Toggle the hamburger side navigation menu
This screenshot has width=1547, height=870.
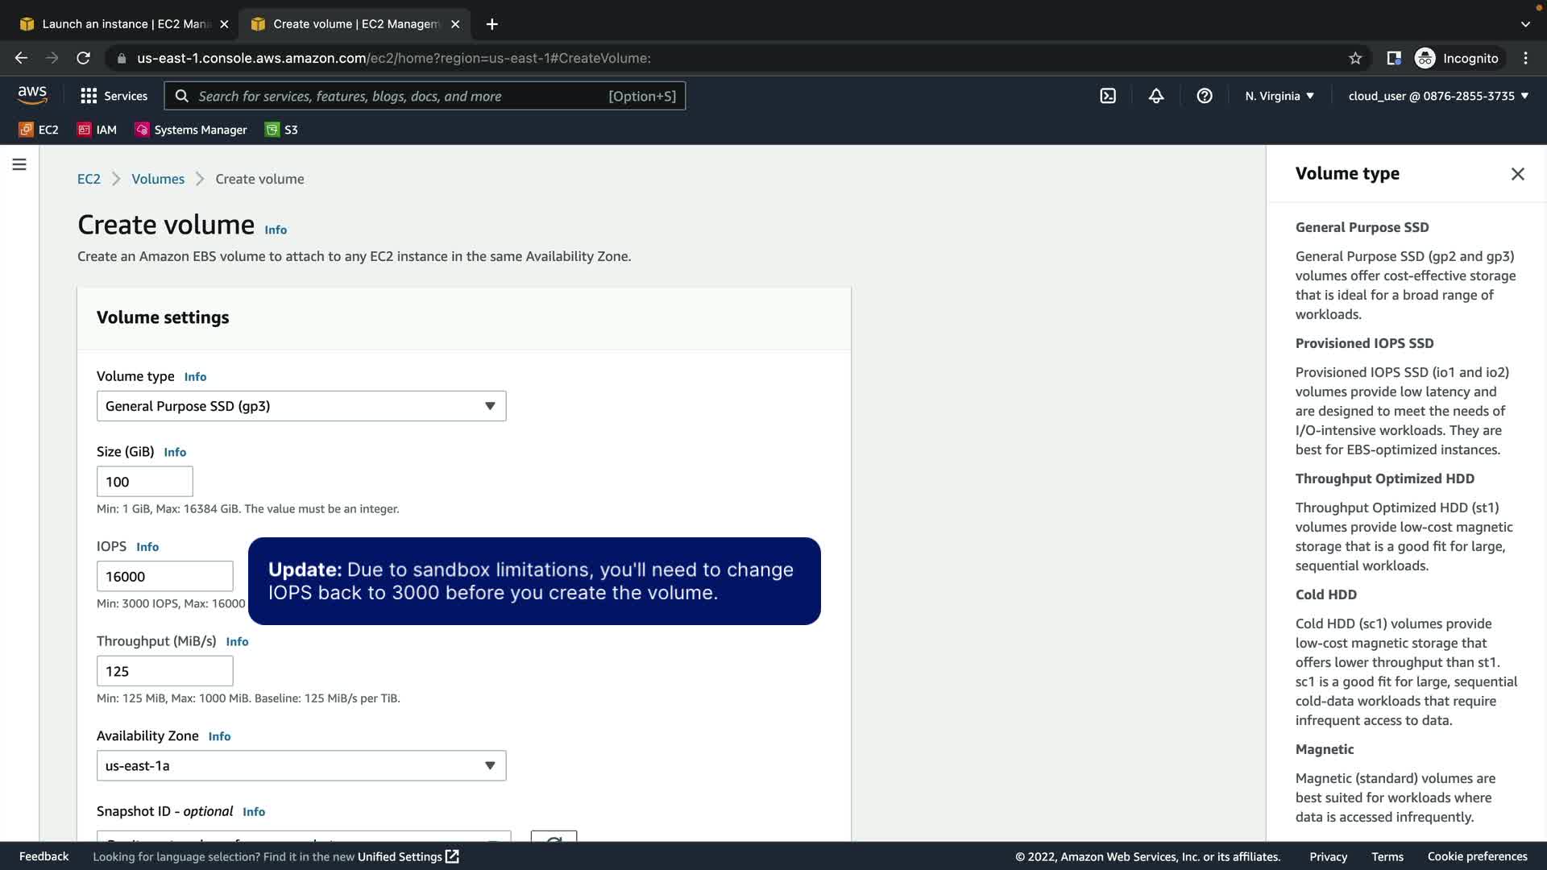click(19, 164)
